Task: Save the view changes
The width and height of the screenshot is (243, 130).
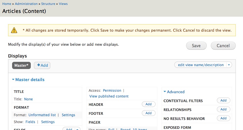Action: tap(196, 45)
